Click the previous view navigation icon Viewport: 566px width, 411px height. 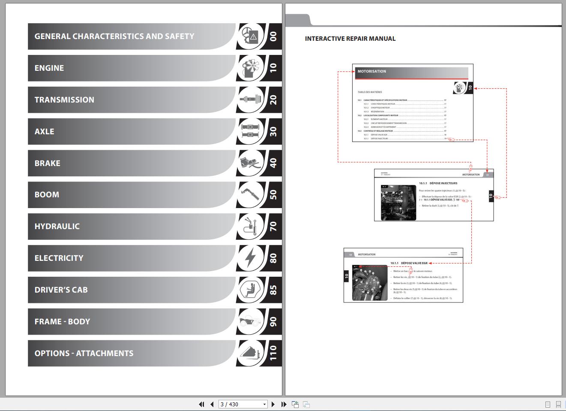(x=295, y=404)
